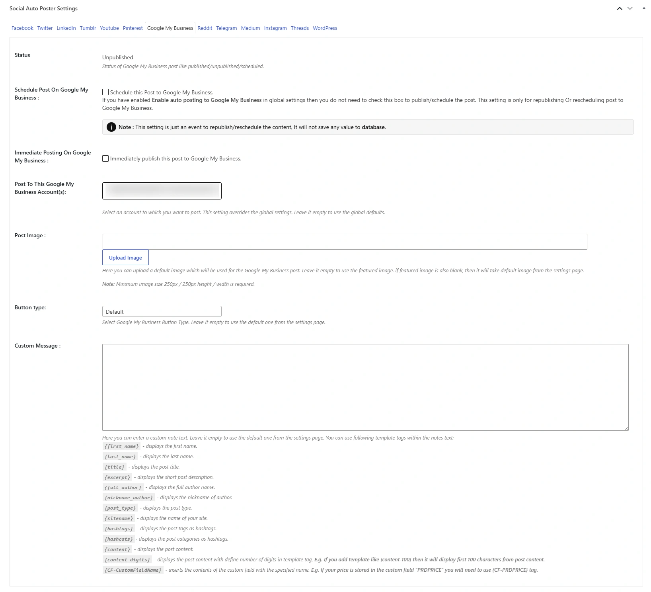The image size is (651, 592).
Task: Switch to the Twitter tab
Action: coord(45,28)
